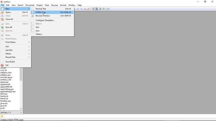This screenshot has width=216, height=121.
Task: Click the page icon beside HTML Page
Action: tap(32, 12)
